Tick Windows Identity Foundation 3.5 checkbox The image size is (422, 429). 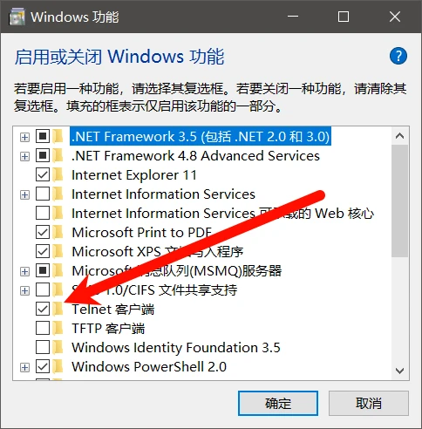(x=43, y=347)
